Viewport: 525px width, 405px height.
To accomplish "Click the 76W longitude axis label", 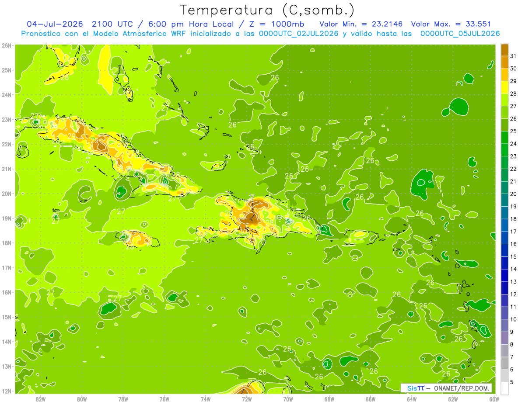I will point(164,399).
